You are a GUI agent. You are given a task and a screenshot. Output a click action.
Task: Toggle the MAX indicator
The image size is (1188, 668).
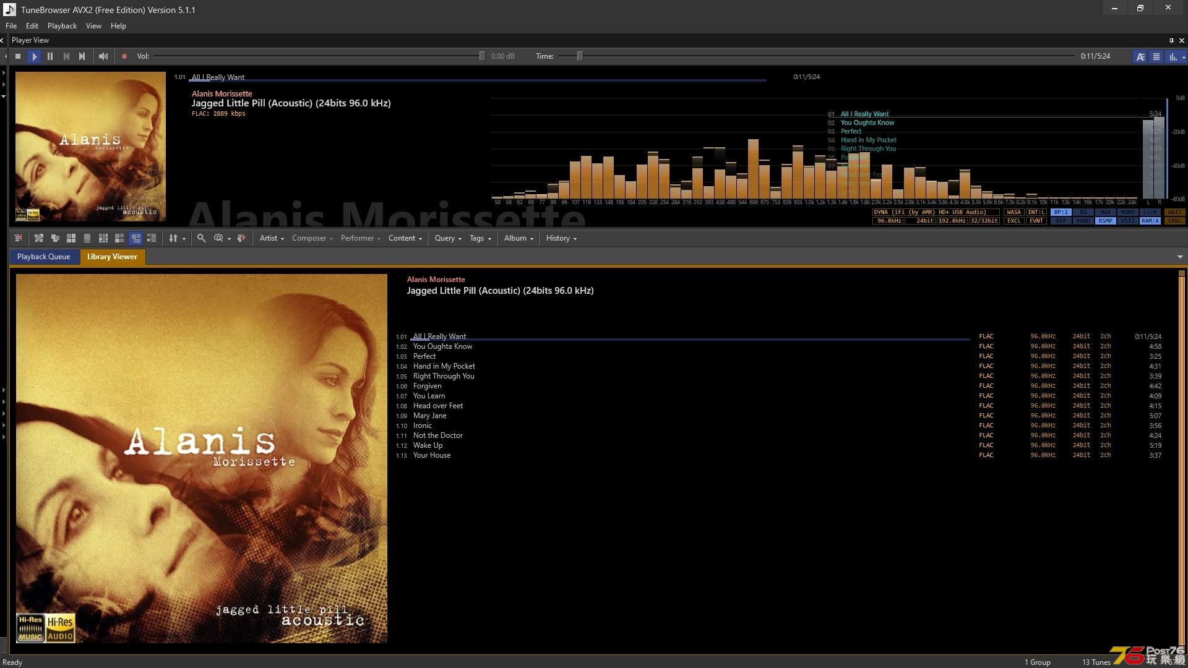tap(1105, 212)
